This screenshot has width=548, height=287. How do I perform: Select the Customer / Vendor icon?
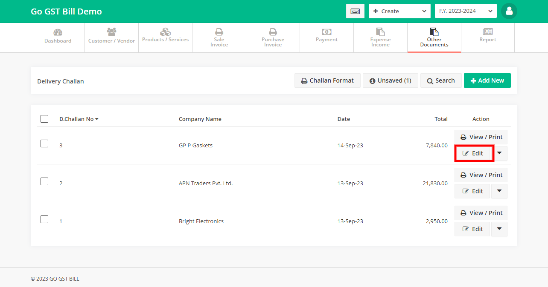(111, 37)
